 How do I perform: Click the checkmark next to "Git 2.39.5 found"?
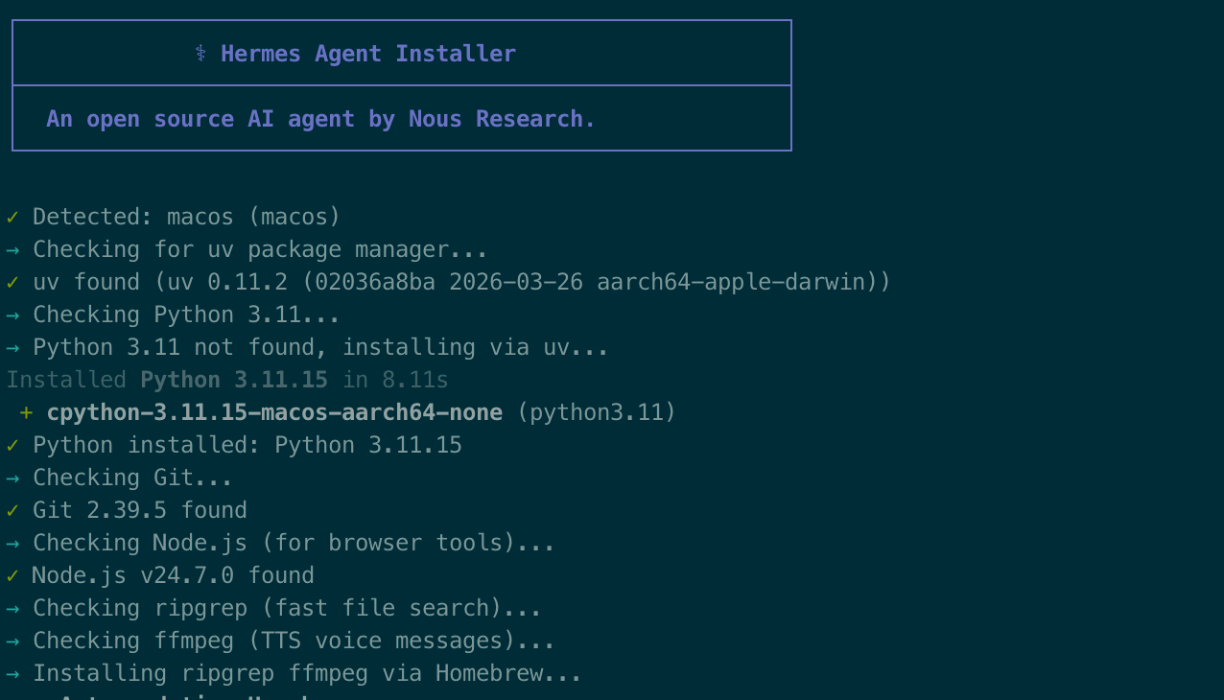12,511
